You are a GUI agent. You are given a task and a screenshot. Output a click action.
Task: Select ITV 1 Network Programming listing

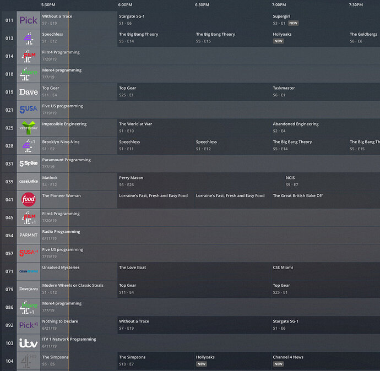(x=210, y=343)
